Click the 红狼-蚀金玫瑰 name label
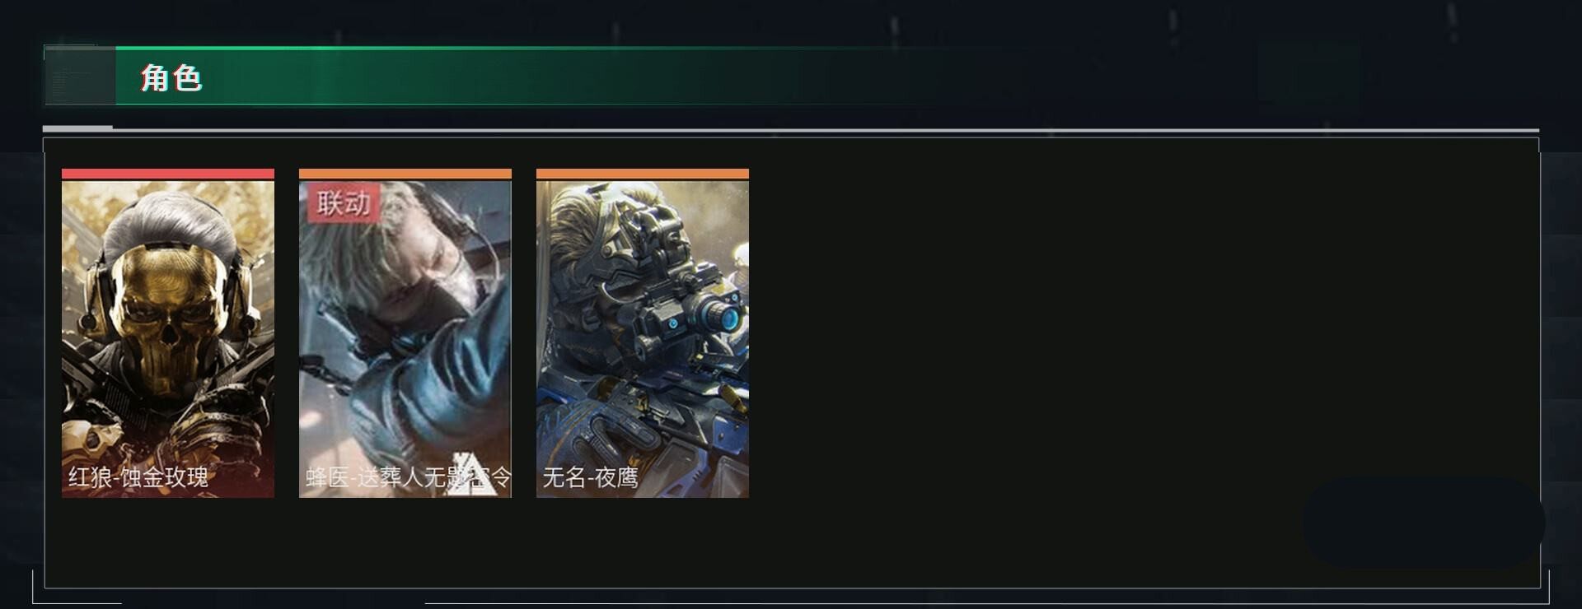The height and width of the screenshot is (609, 1582). click(138, 477)
